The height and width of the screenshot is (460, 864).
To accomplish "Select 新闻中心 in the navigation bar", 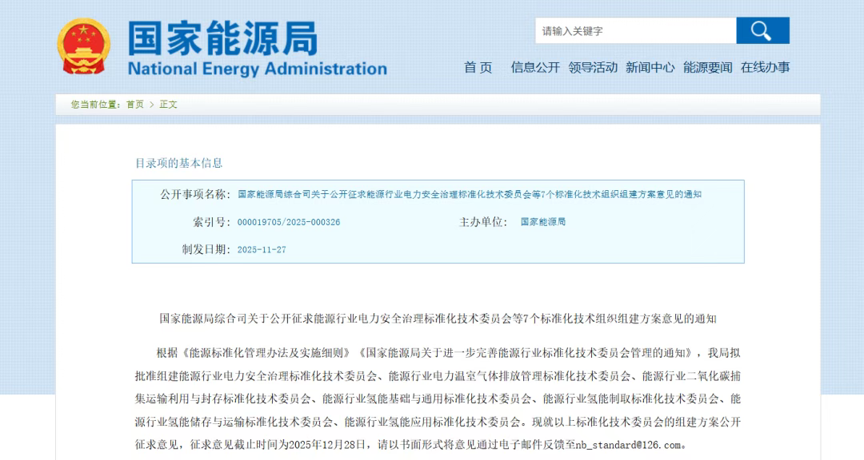I will pyautogui.click(x=650, y=68).
